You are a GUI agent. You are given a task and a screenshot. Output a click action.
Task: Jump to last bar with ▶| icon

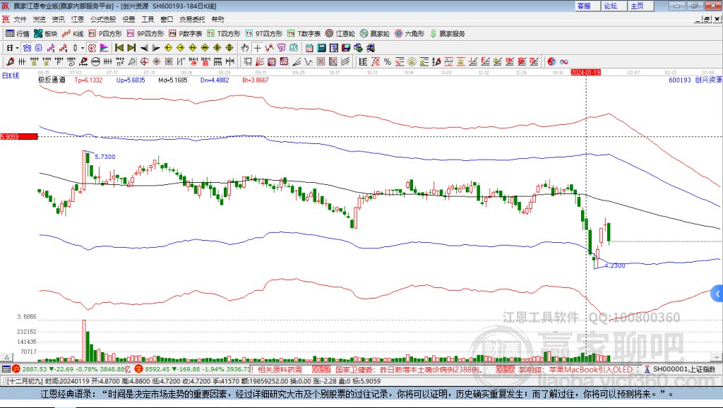[x=131, y=48]
